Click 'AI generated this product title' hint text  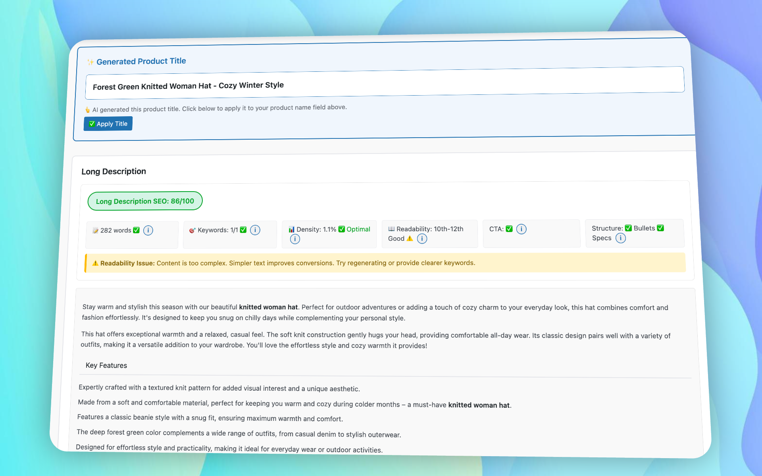[219, 108]
